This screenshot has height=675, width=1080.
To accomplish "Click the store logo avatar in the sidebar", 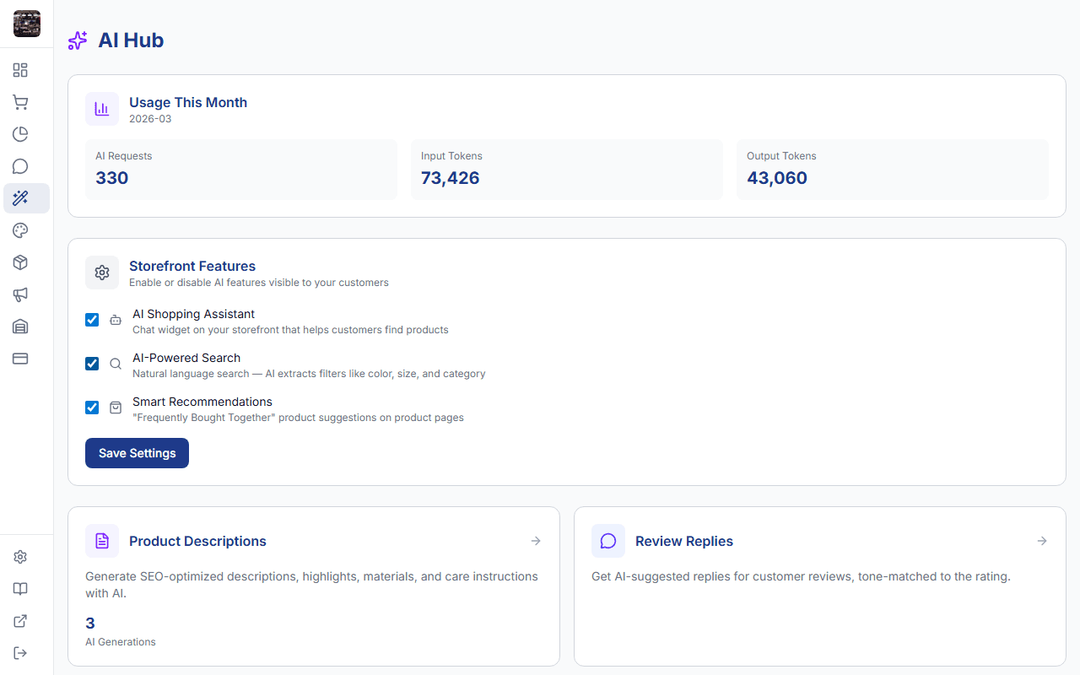I will (x=27, y=24).
